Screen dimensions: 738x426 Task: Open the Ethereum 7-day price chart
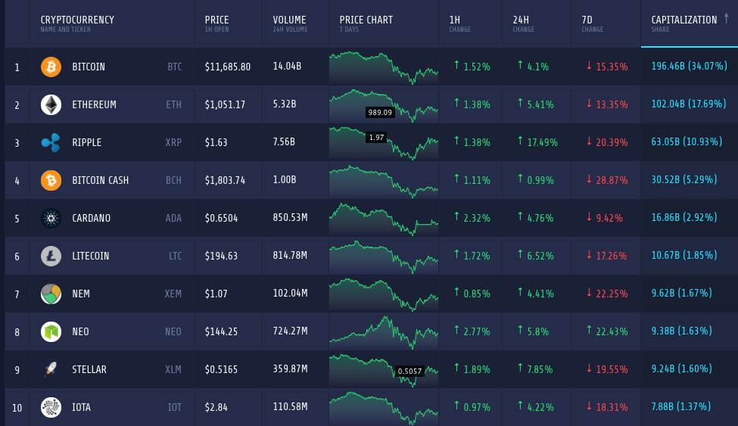coord(384,105)
